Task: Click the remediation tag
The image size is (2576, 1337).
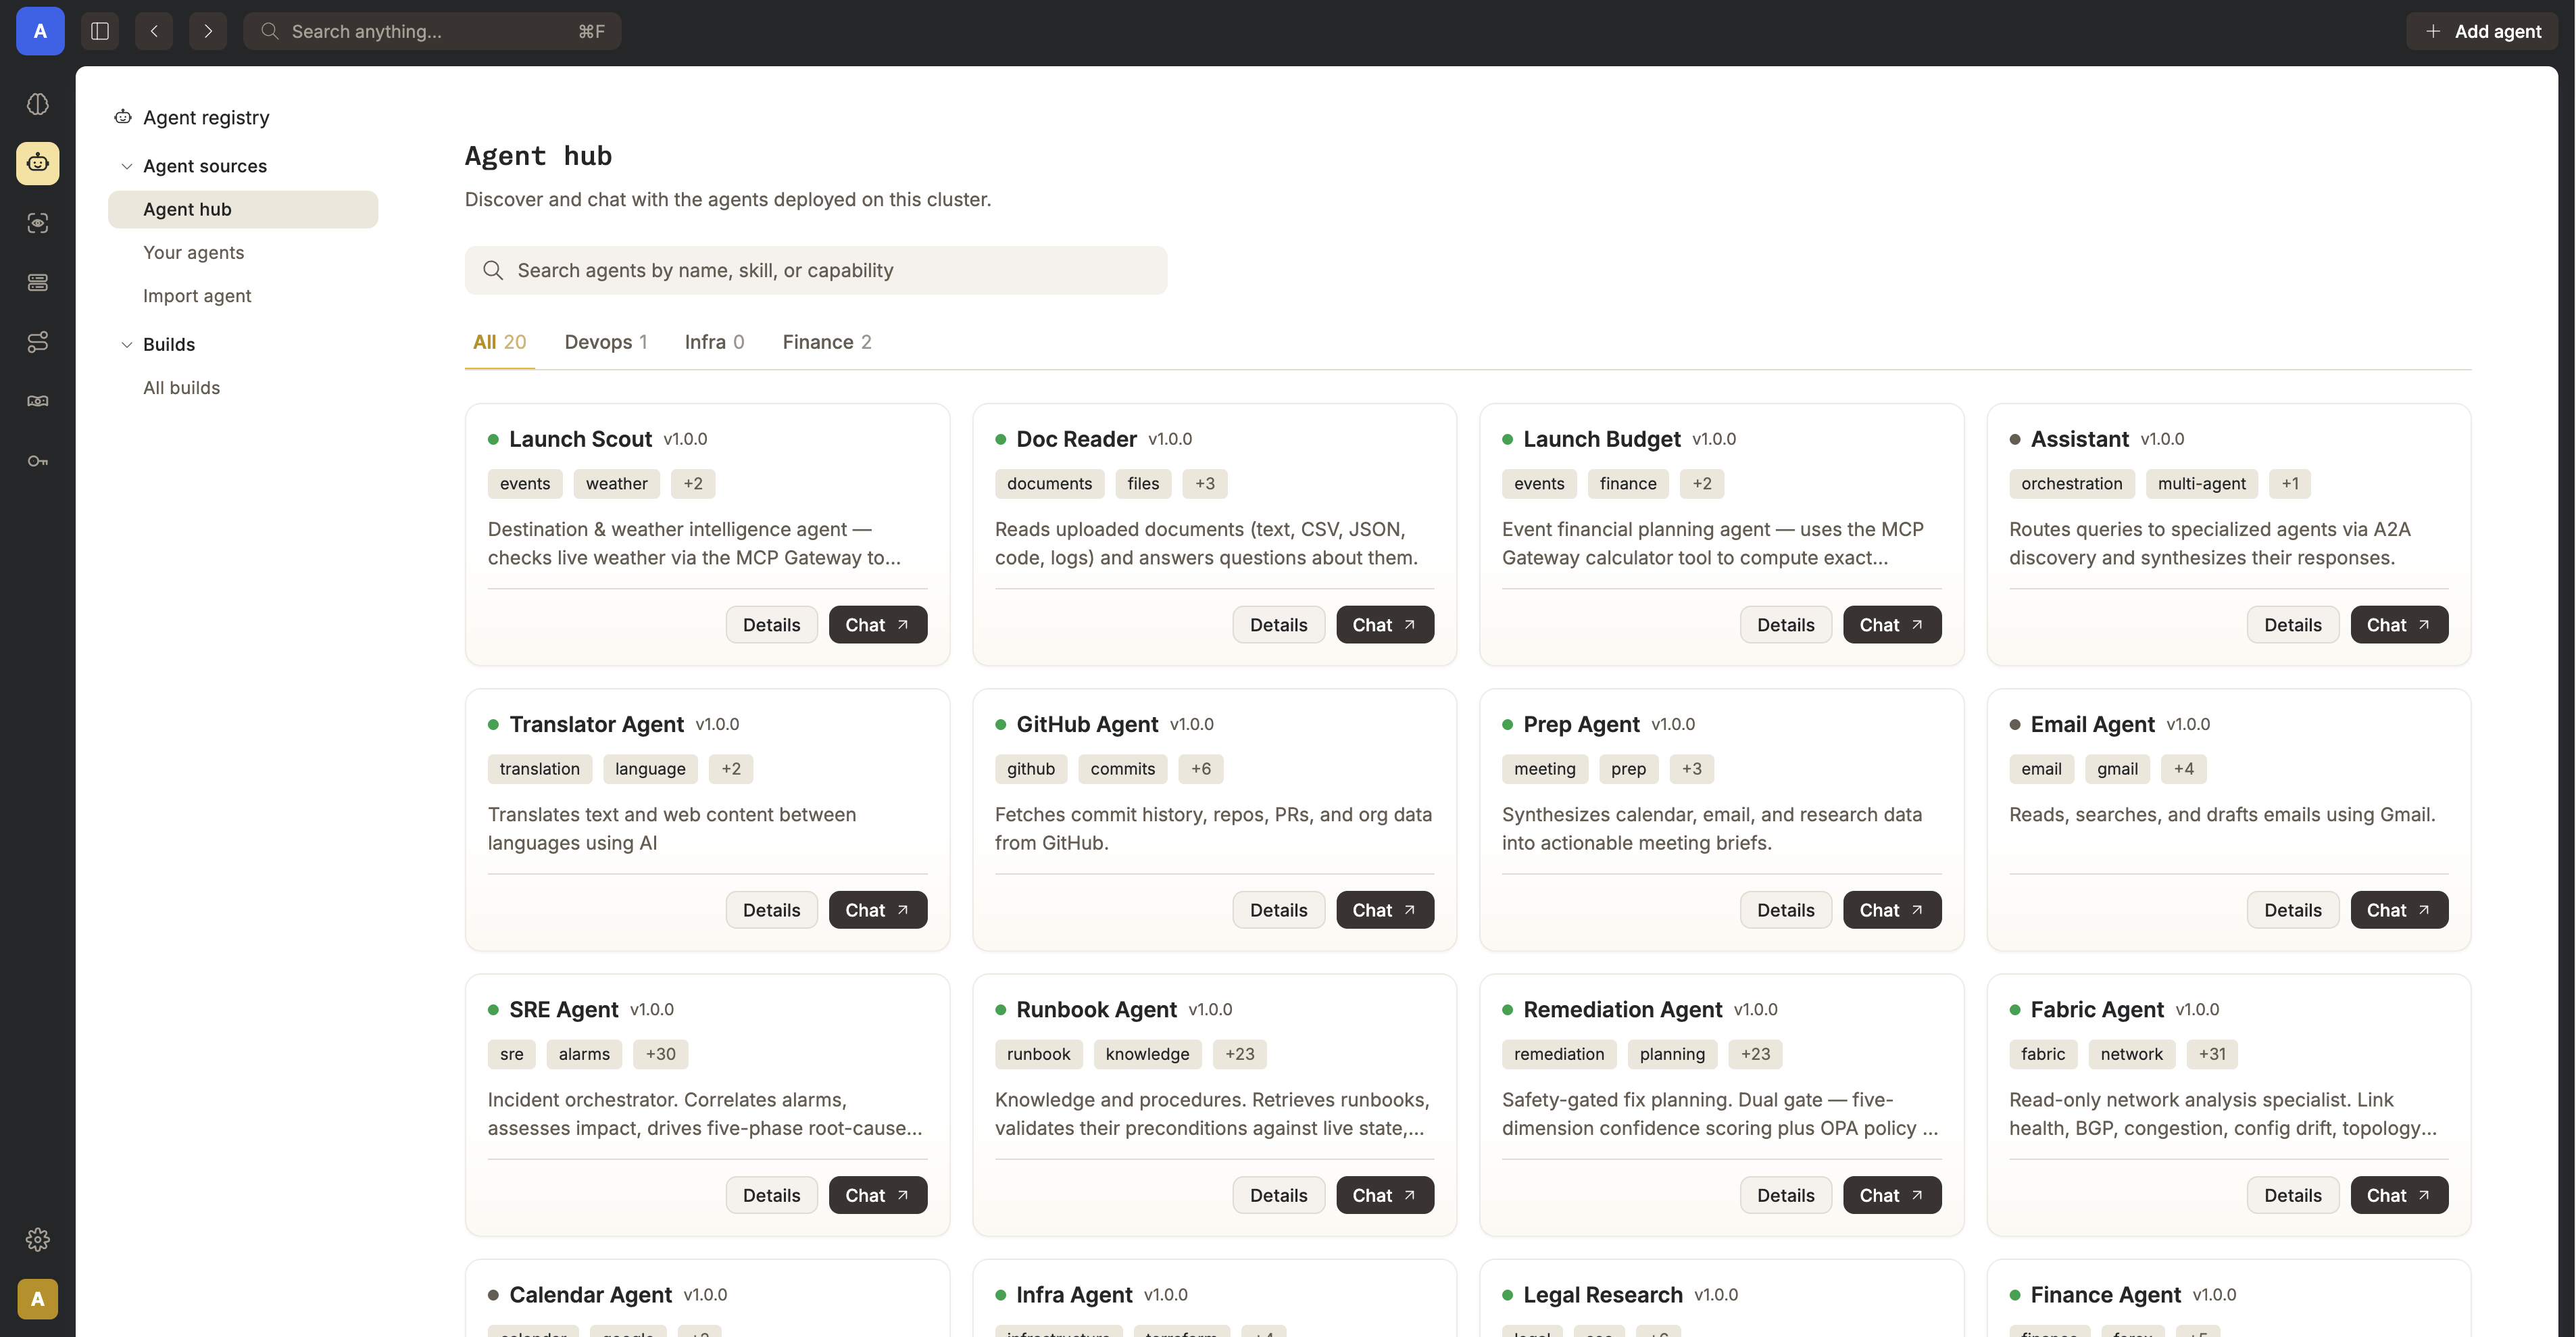Action: [1558, 1054]
